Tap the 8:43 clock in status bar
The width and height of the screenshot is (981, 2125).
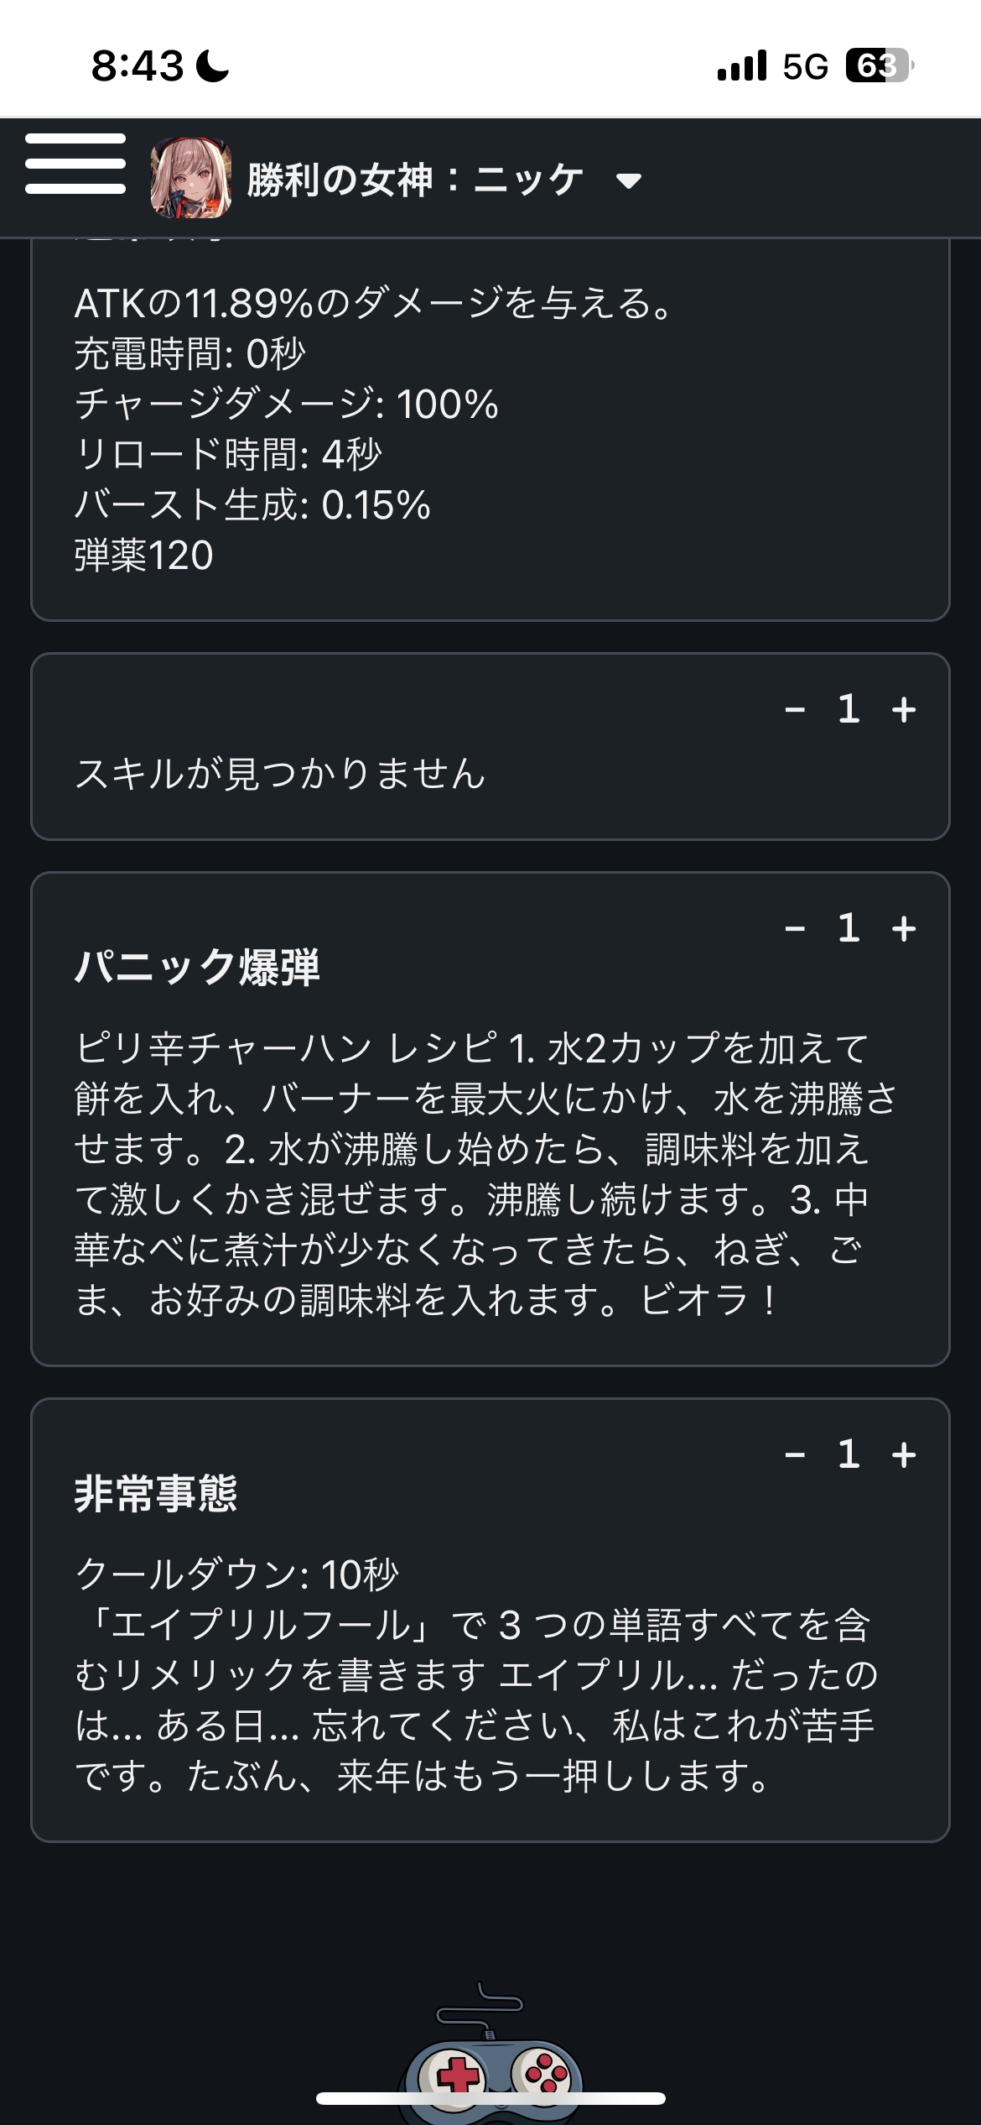click(x=137, y=65)
